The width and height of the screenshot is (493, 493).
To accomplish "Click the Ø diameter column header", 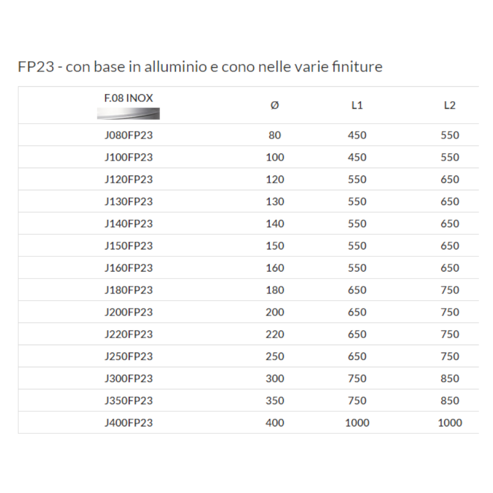I will 275,106.
